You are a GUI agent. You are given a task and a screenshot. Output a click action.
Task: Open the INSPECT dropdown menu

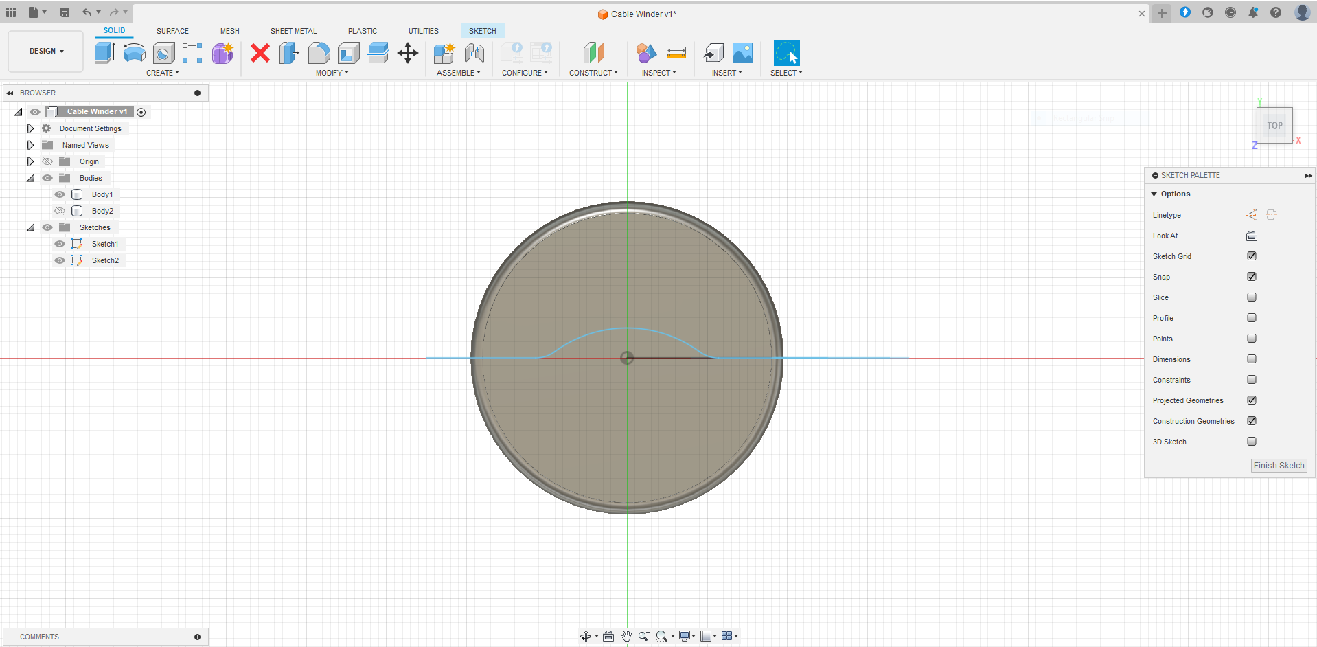click(659, 73)
